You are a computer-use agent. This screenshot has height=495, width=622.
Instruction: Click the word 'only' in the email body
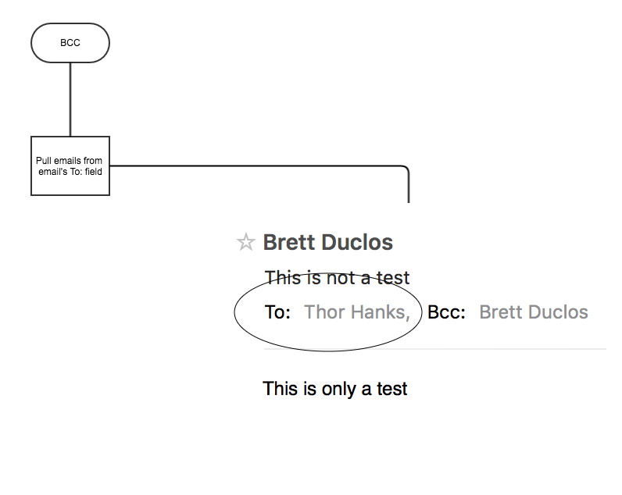click(338, 388)
